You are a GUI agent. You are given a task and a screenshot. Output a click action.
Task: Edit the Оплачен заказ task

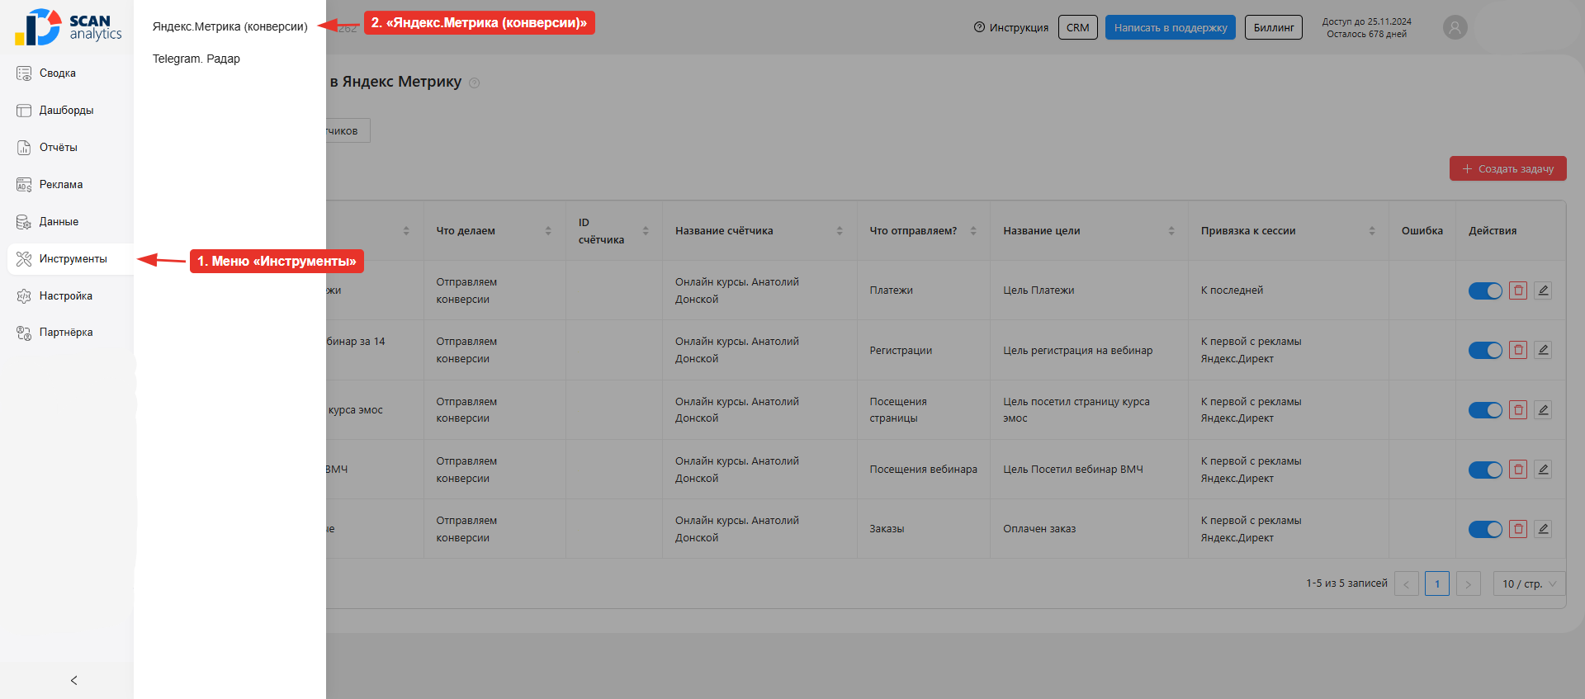pos(1543,529)
